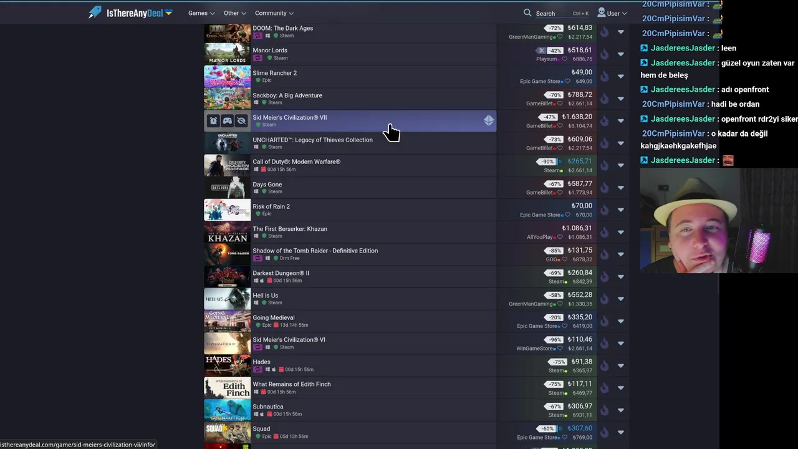Click the -72% discount tag on DOOM row

[554, 29]
